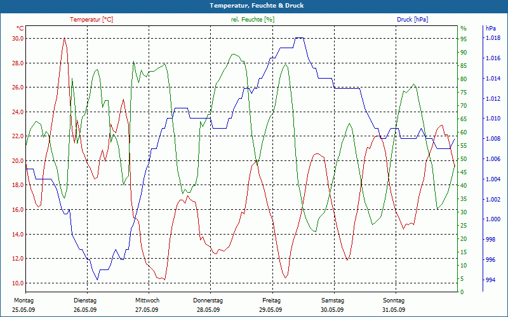Click the '1.014' pressure axis value
The height and width of the screenshot is (317, 508).
(x=493, y=78)
